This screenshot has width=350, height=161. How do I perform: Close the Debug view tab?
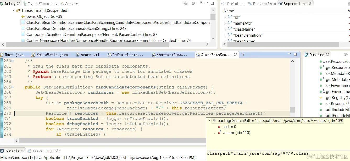coord(19,4)
